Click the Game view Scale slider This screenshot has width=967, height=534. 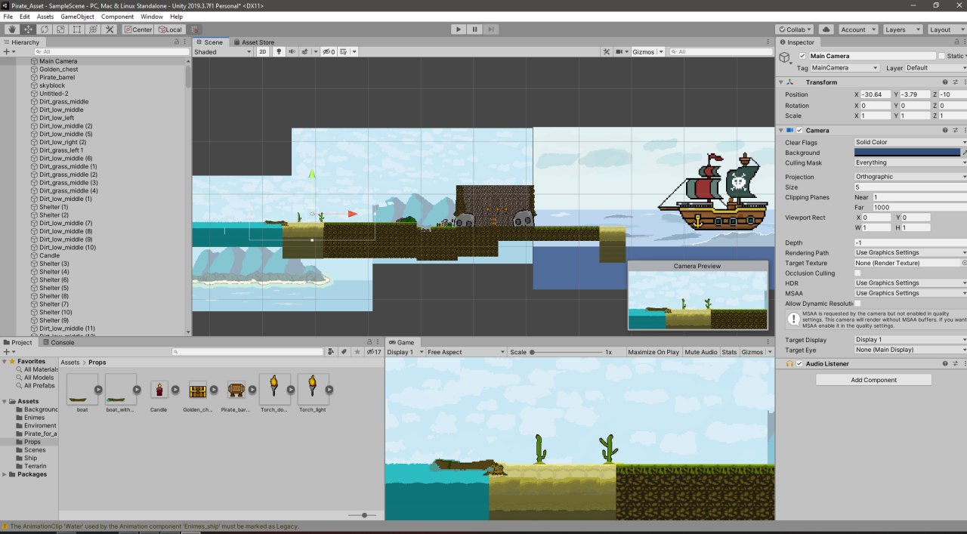click(x=565, y=352)
